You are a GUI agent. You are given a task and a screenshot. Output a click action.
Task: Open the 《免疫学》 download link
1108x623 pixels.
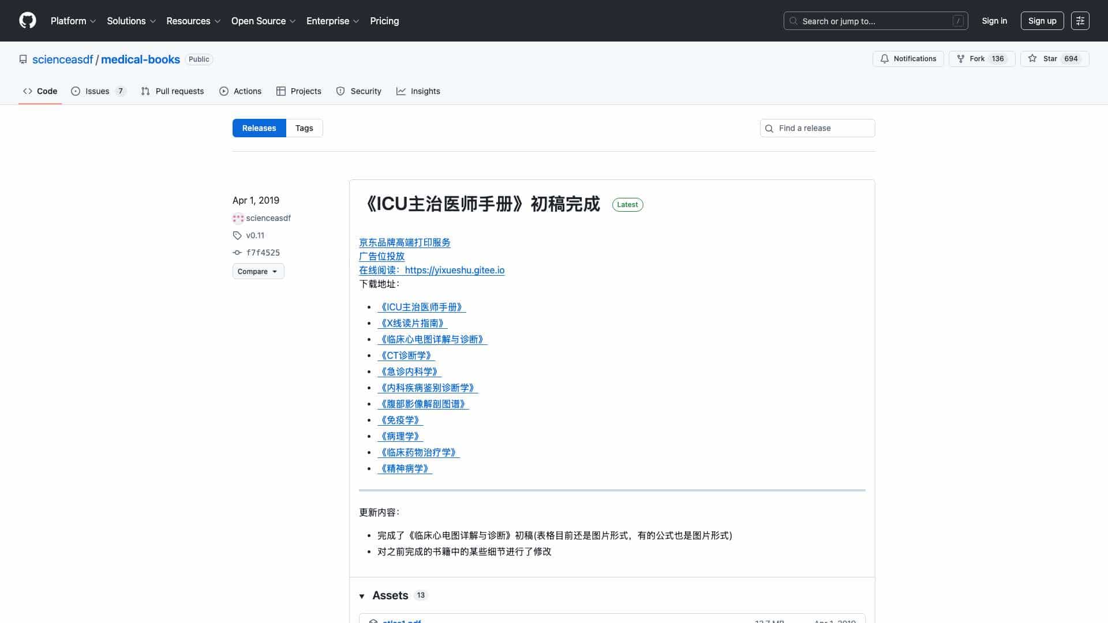(400, 420)
